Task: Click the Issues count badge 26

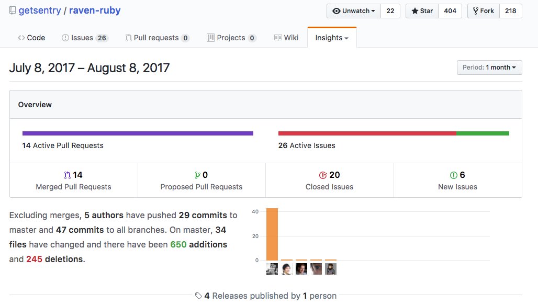Action: 102,38
